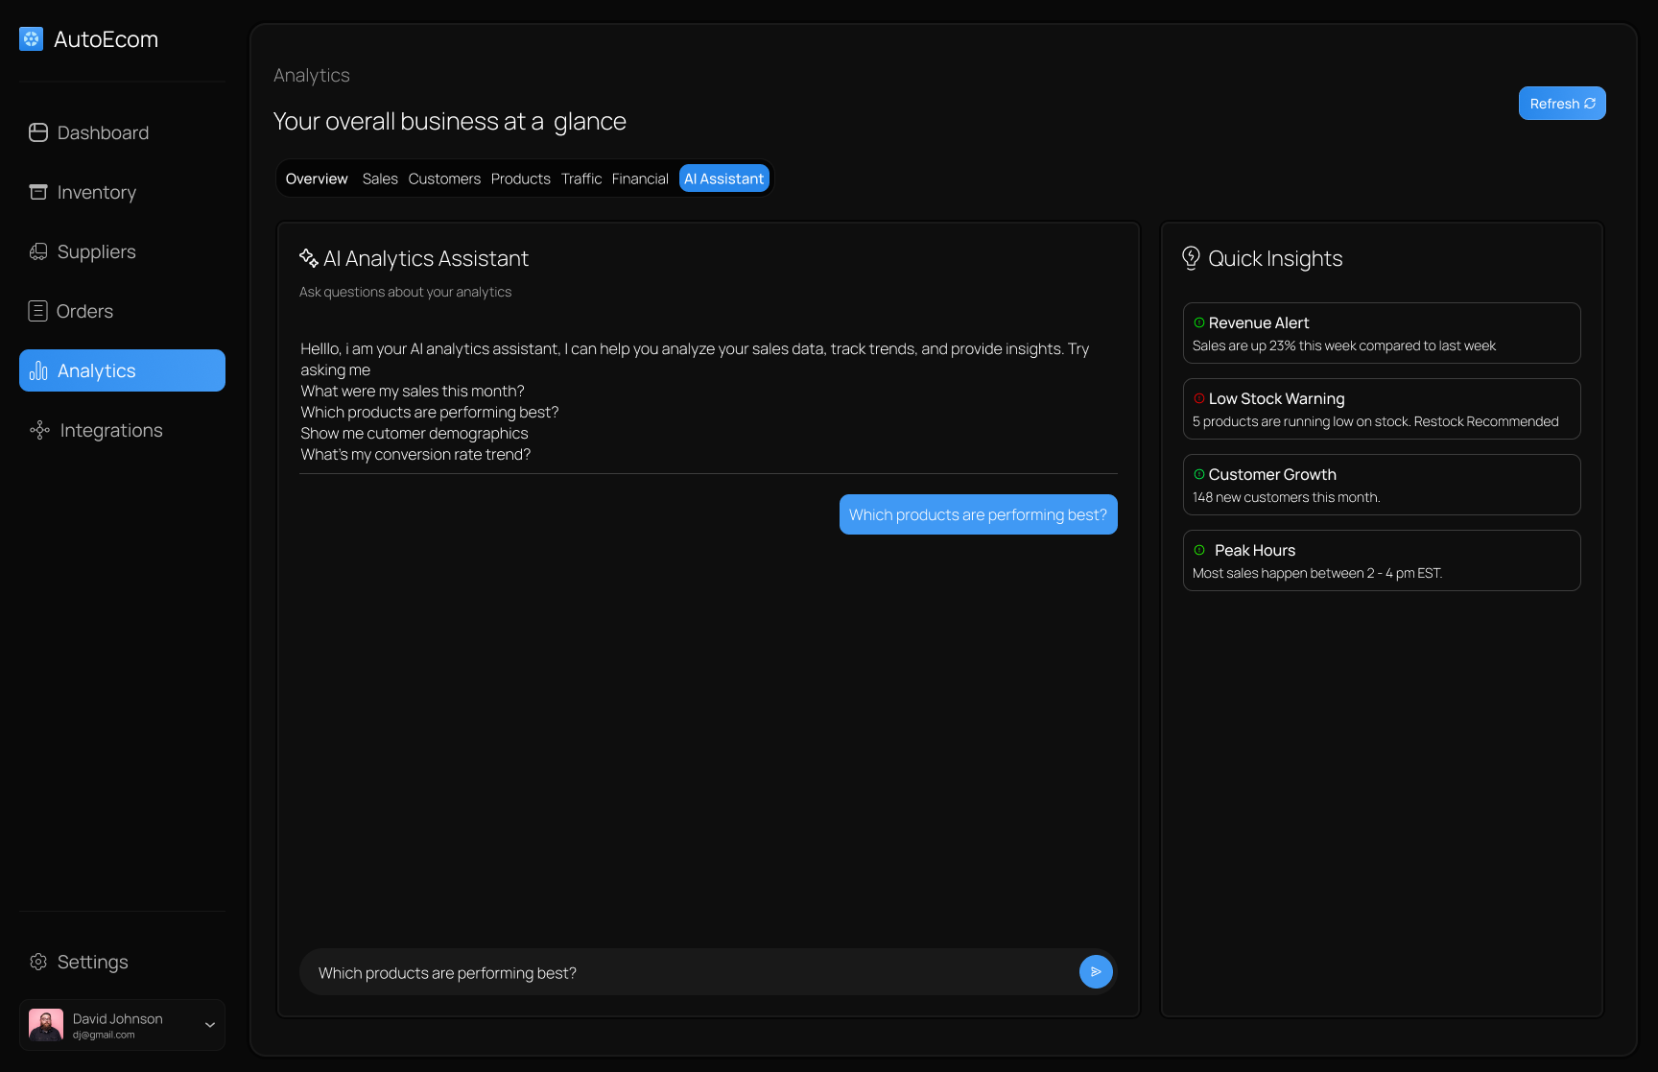
Task: Open Integrations via its nodes icon
Action: [39, 430]
